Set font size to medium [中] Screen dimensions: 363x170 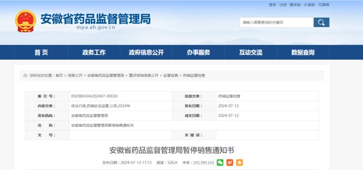[x=204, y=163]
